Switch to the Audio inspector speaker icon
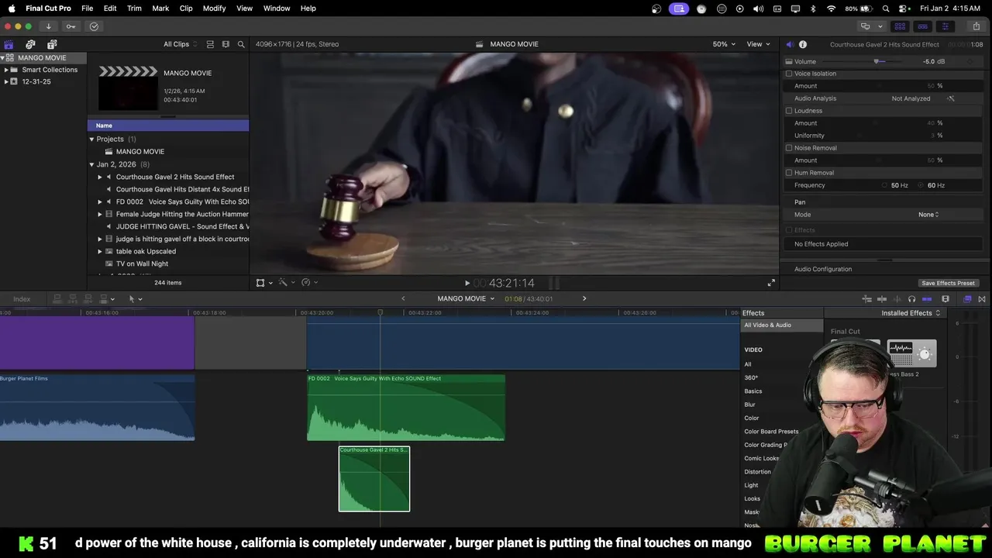 click(x=789, y=44)
